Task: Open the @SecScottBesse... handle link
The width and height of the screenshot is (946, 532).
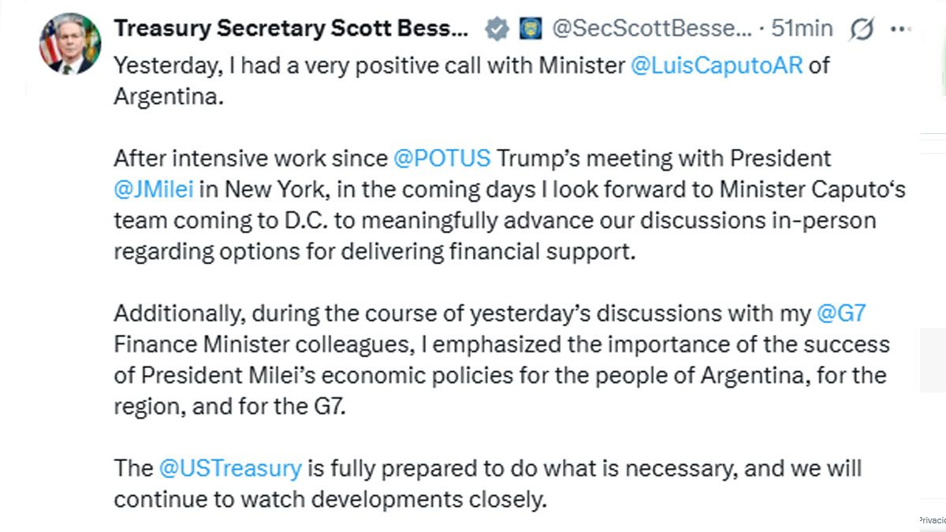Action: tap(651, 29)
